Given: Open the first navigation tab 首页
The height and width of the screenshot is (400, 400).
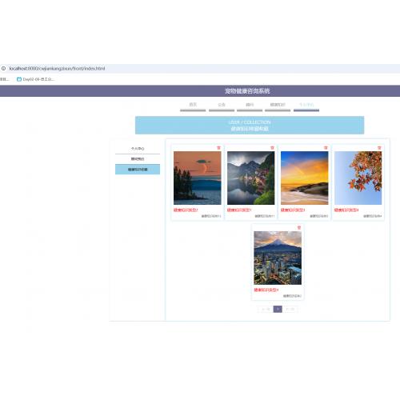Looking at the screenshot, I should pyautogui.click(x=193, y=106).
